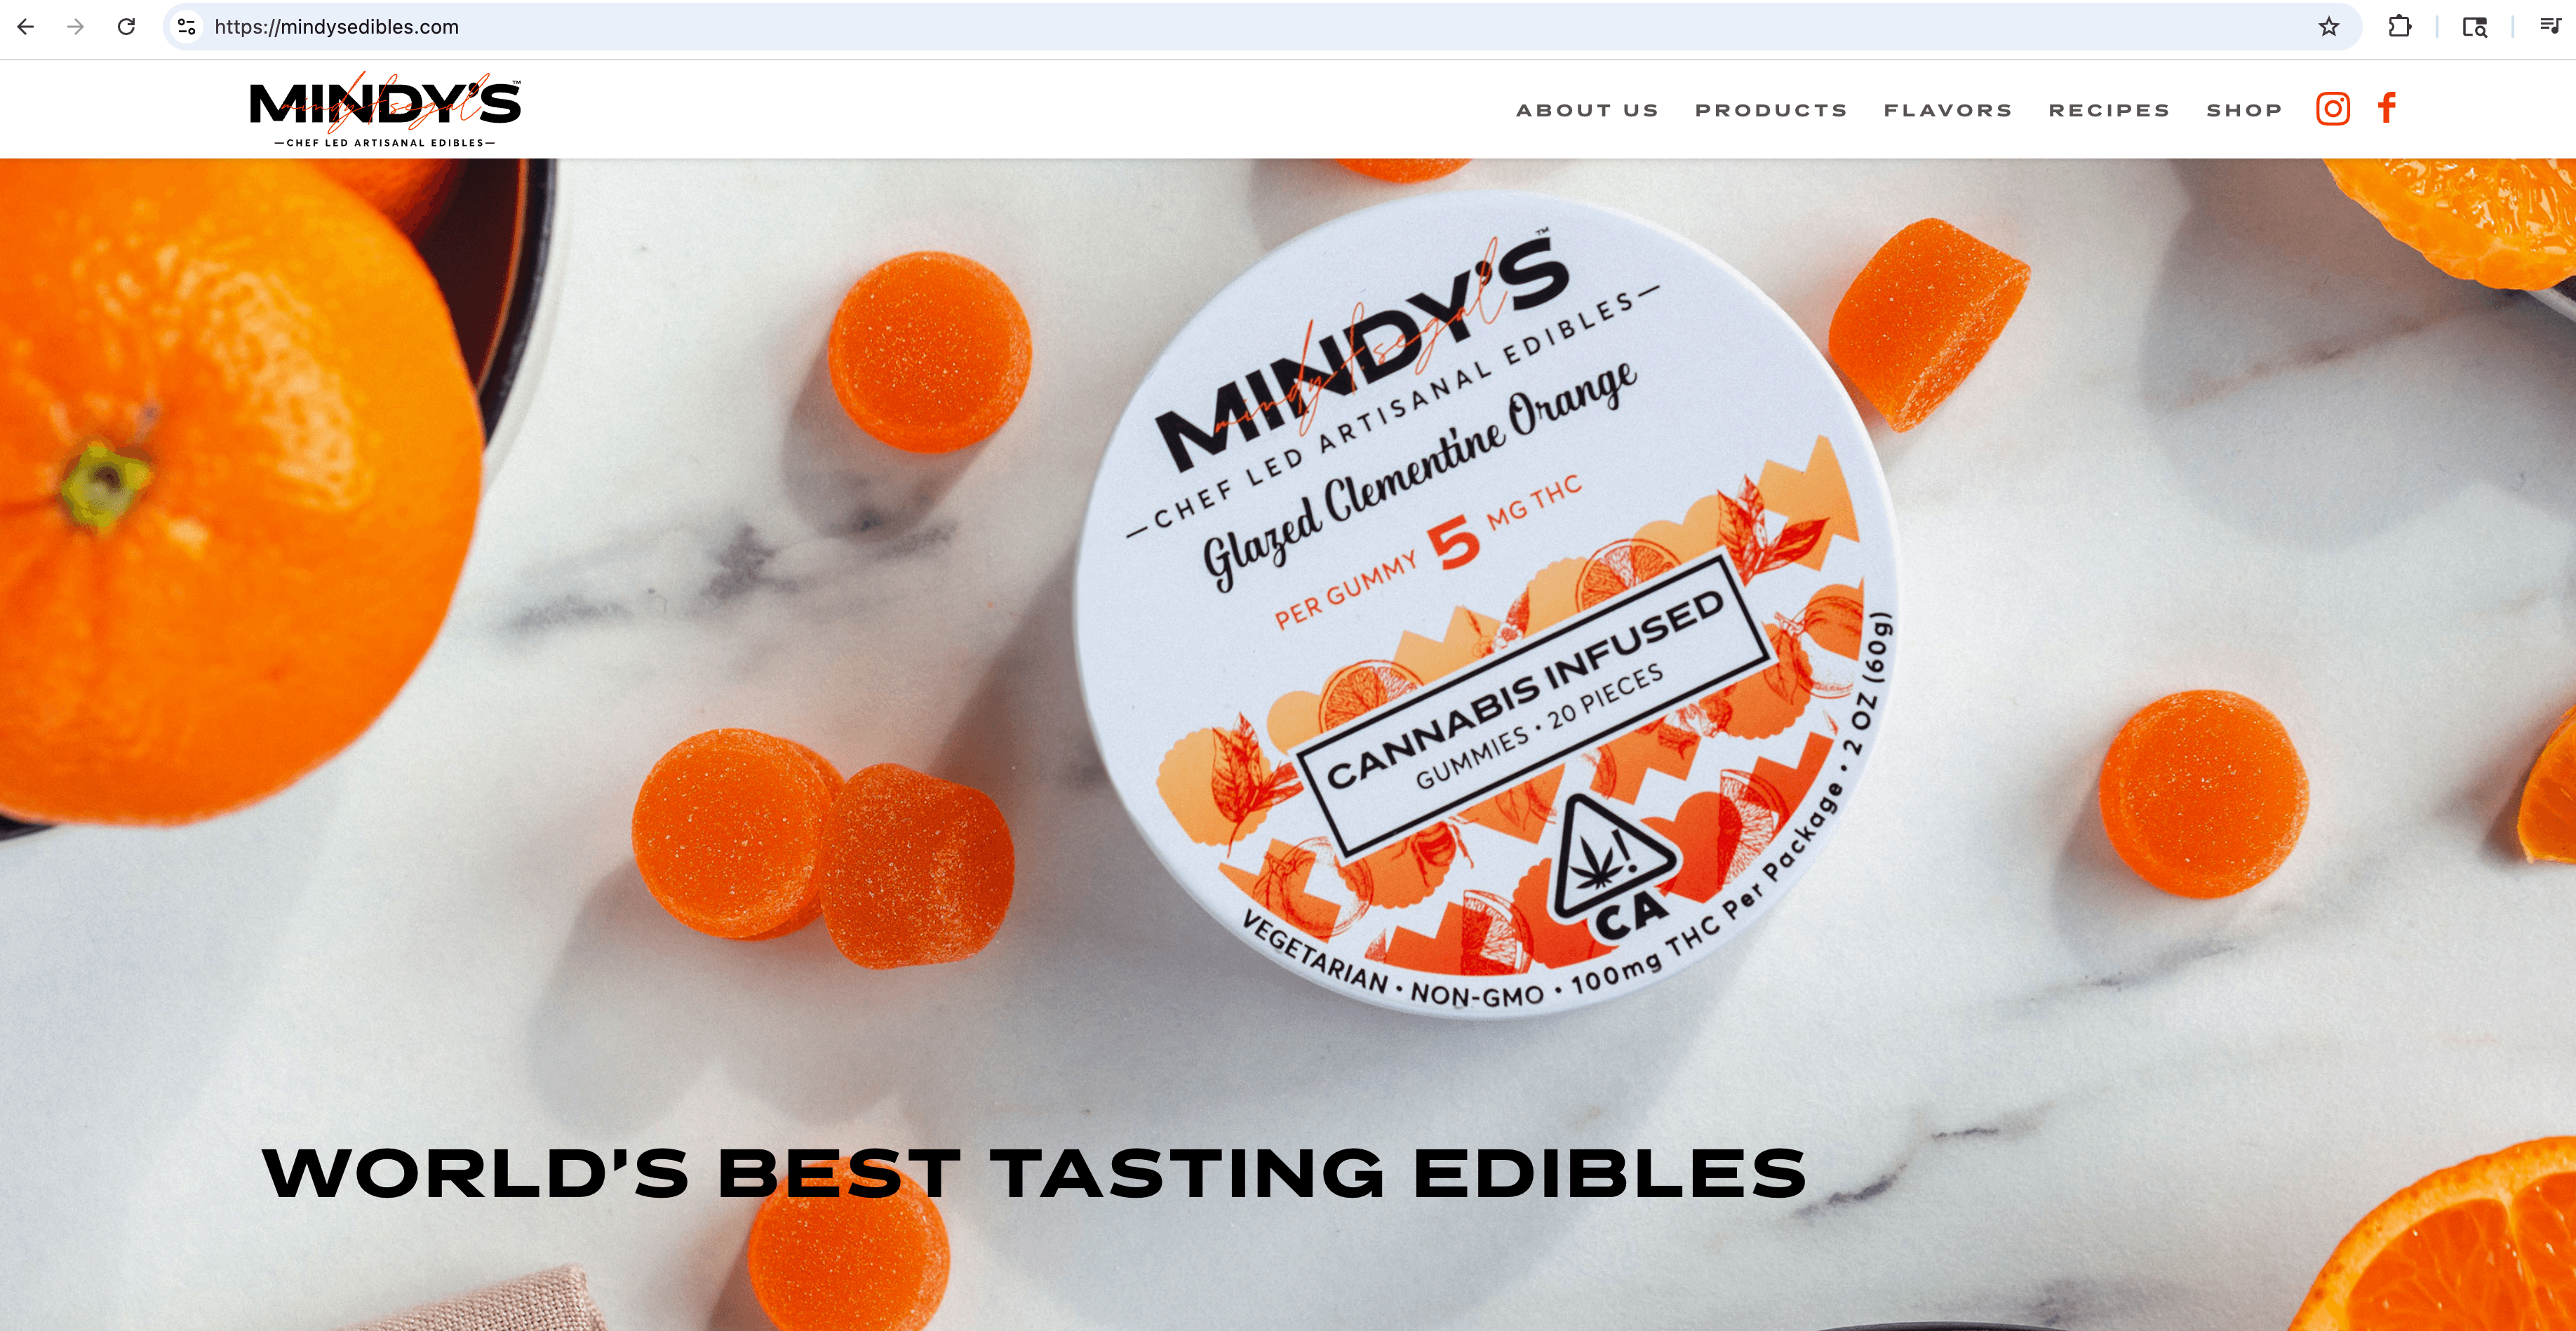
Task: Visit the Shop page link
Action: [x=2244, y=110]
